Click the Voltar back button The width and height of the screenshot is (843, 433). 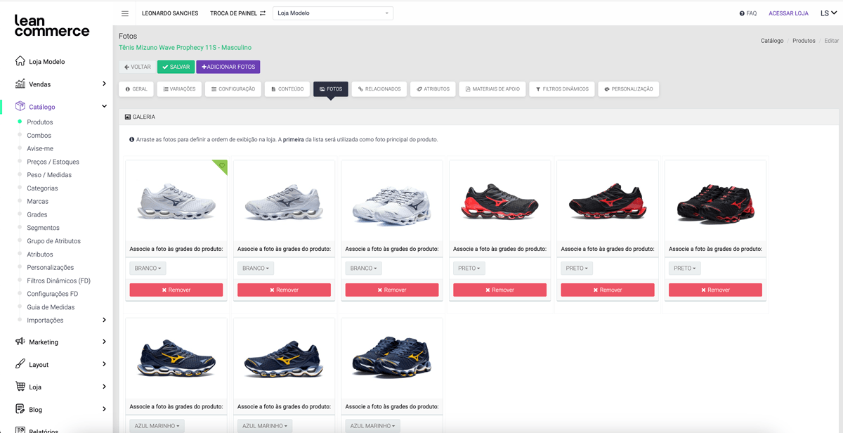(x=137, y=67)
